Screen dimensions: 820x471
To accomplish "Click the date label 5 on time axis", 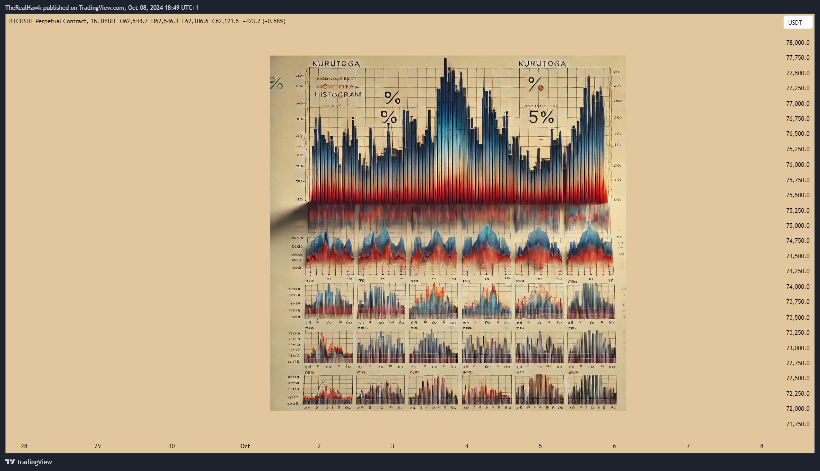I will pyautogui.click(x=540, y=446).
